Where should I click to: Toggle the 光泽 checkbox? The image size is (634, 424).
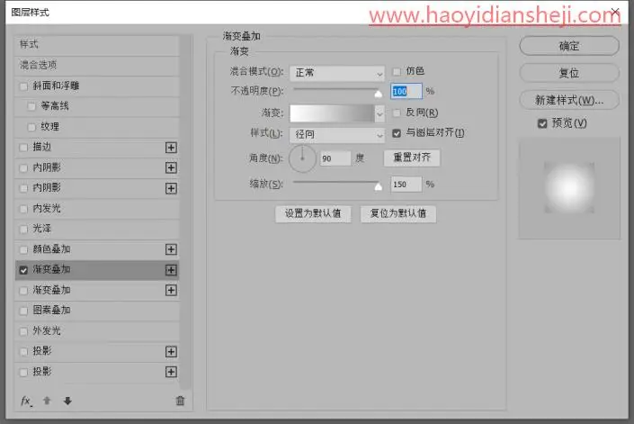click(x=23, y=229)
